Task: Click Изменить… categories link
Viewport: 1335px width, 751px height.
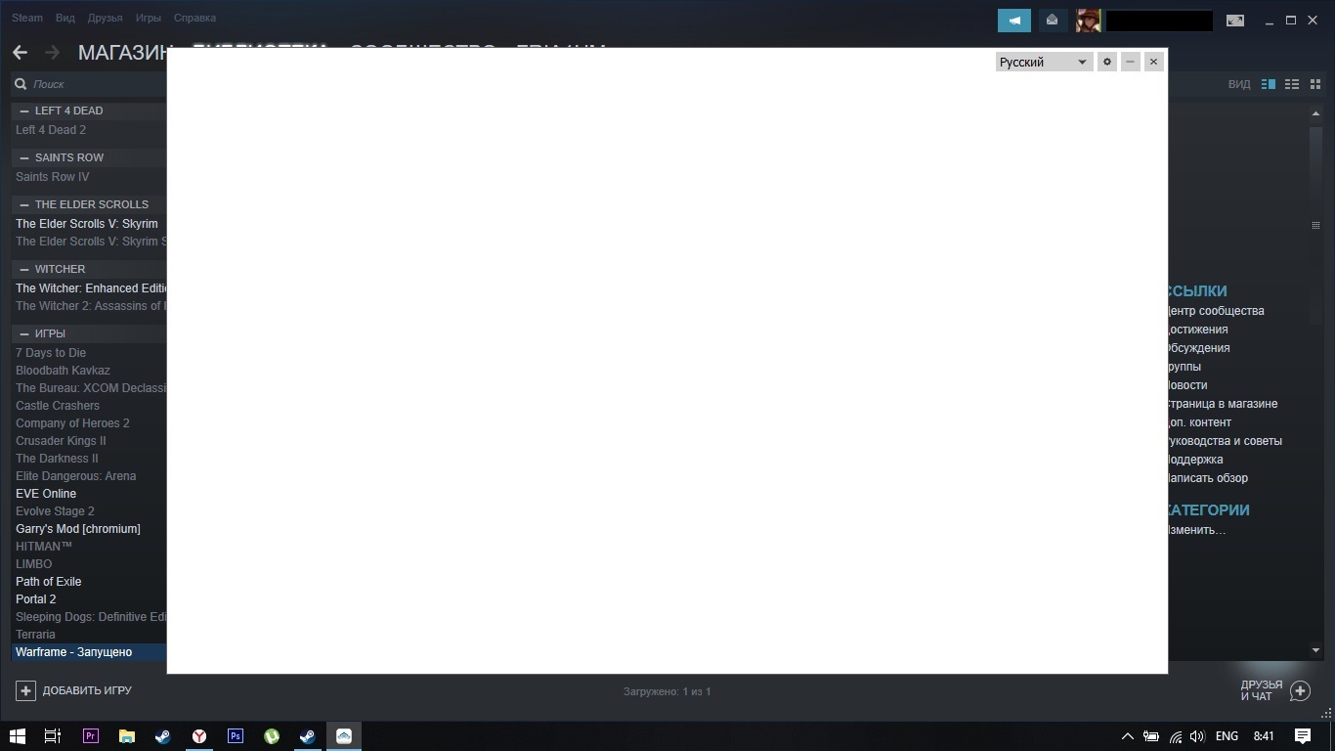Action: [1197, 530]
